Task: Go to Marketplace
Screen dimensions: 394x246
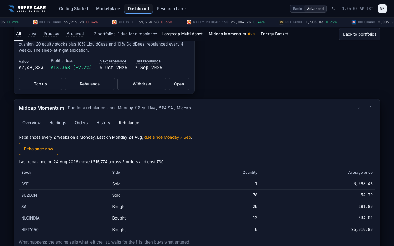Action: pos(108,9)
